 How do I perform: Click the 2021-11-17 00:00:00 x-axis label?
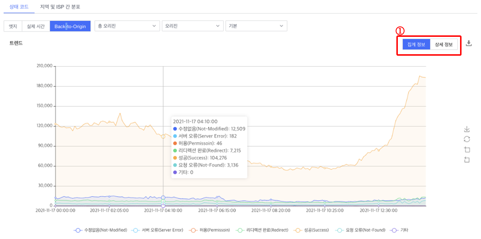(x=55, y=210)
